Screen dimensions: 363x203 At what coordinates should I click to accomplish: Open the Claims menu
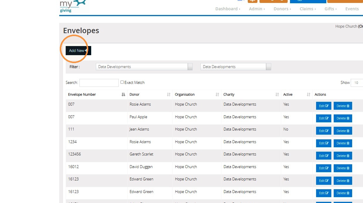[308, 9]
